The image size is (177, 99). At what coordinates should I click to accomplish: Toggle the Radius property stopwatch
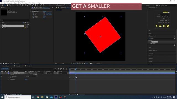click(x=34, y=18)
